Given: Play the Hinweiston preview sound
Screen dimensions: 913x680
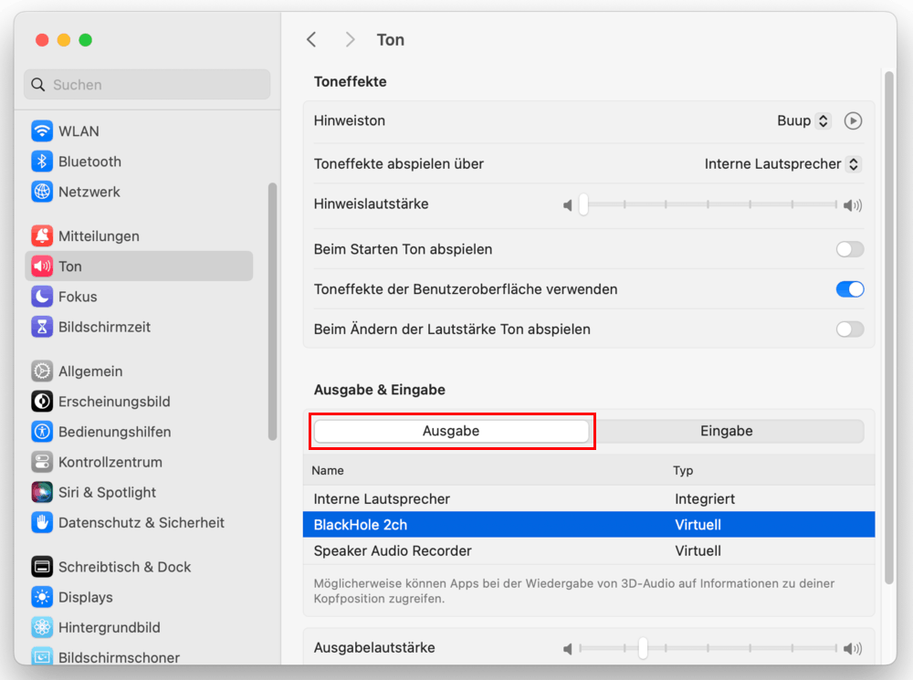Looking at the screenshot, I should coord(853,120).
